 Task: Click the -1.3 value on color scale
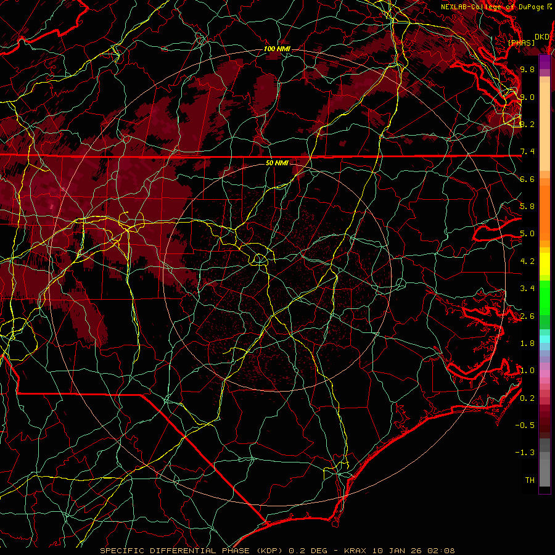pos(525,453)
